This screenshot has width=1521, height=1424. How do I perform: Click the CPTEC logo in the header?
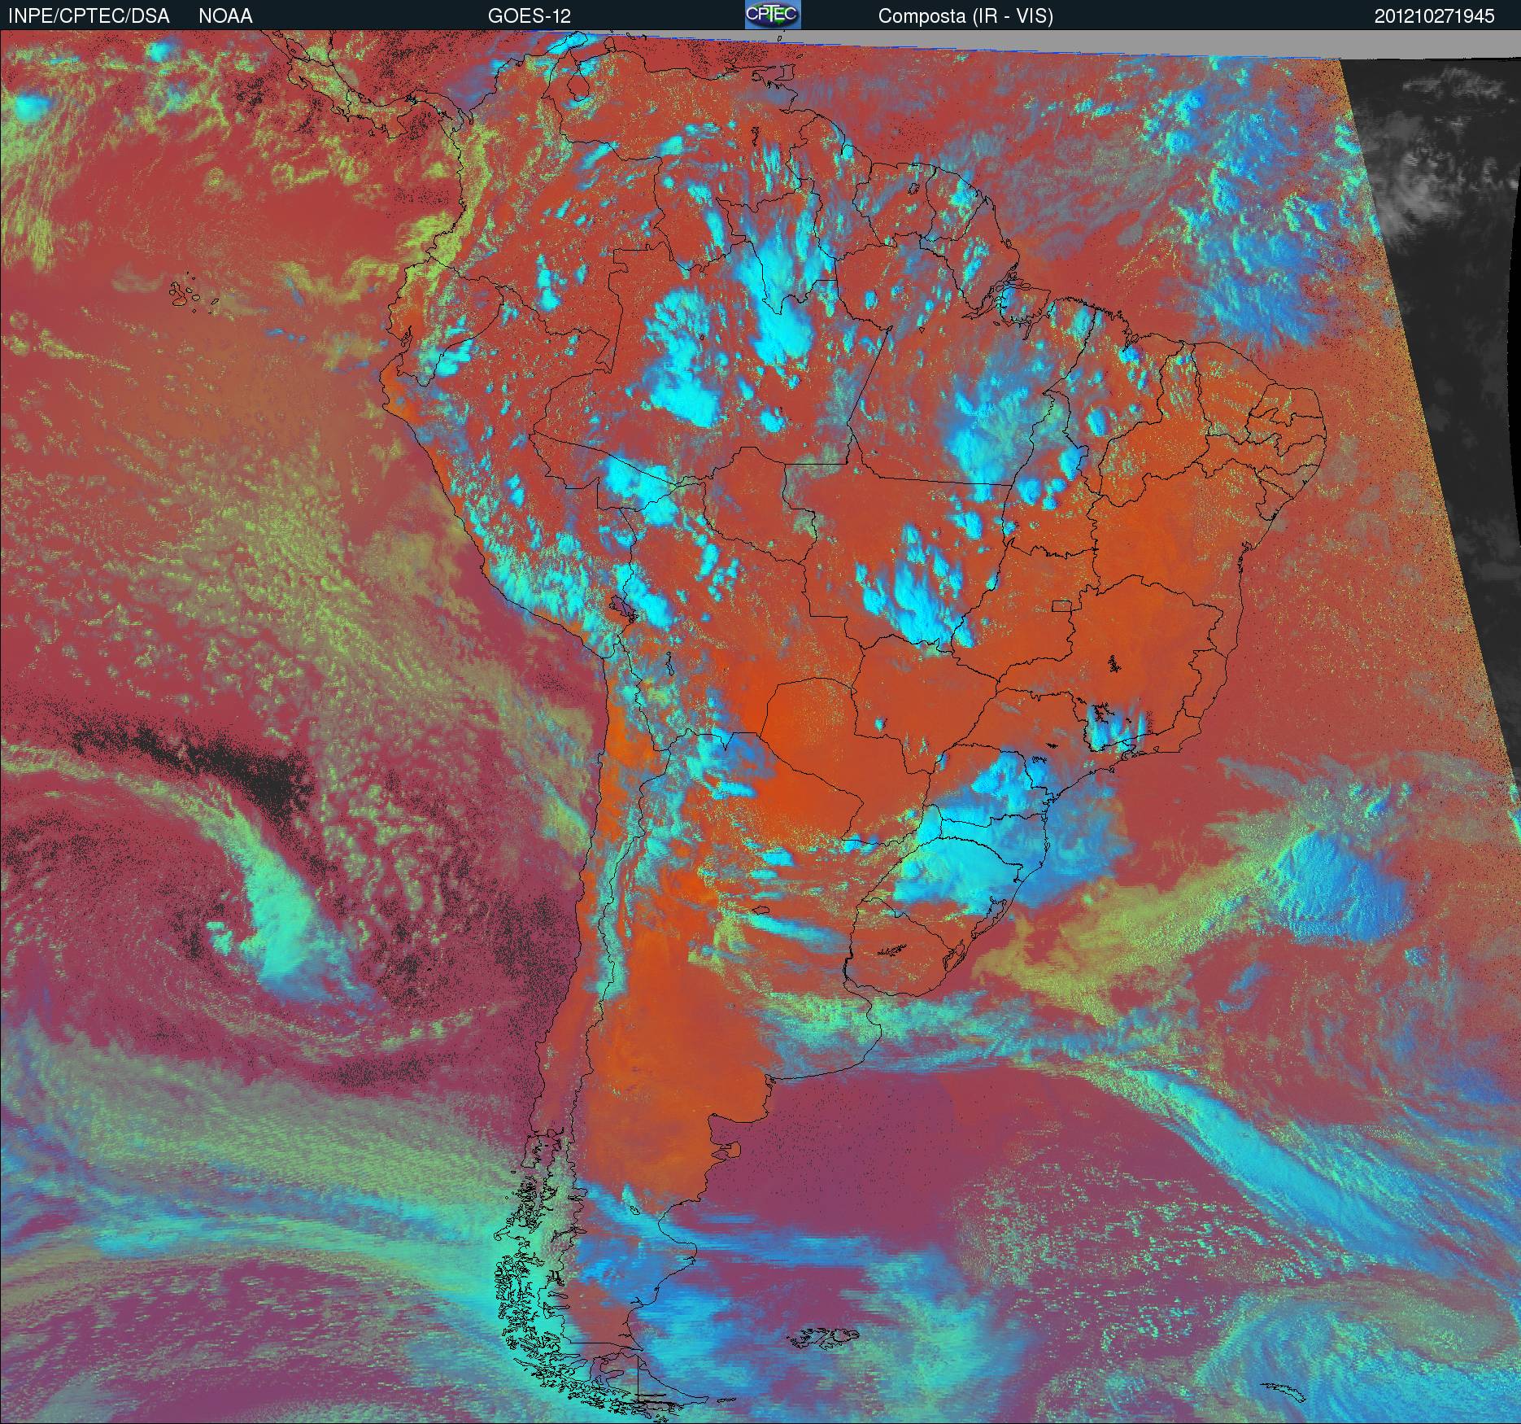tap(773, 15)
